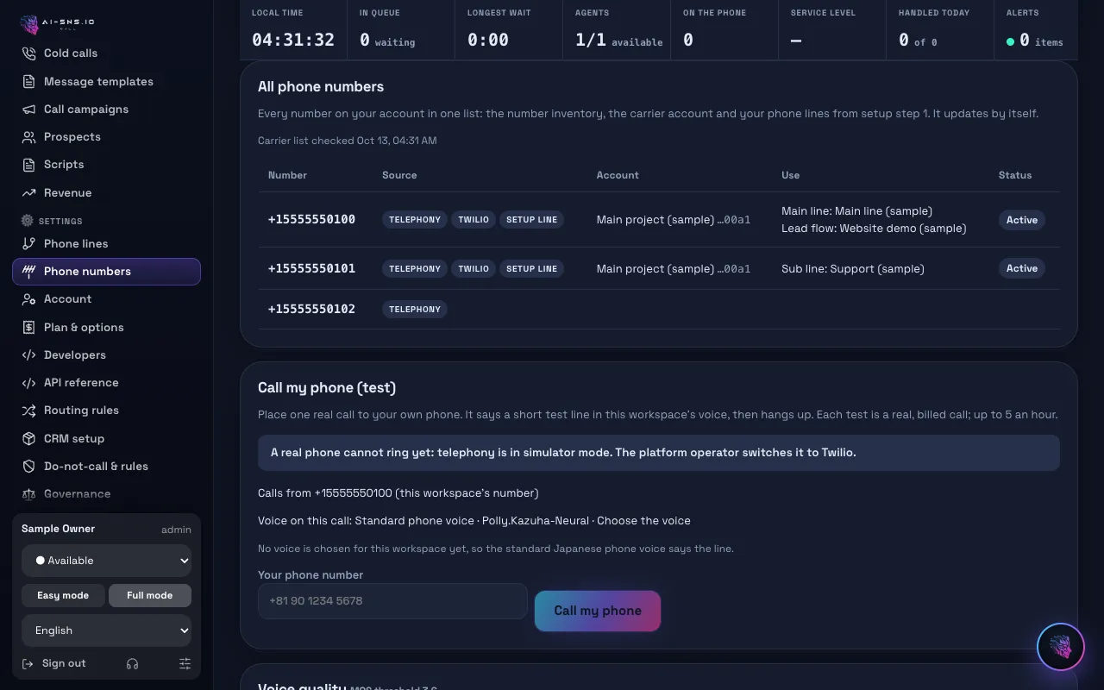This screenshot has height=690, width=1104.
Task: Click the Call my phone button
Action: [598, 611]
